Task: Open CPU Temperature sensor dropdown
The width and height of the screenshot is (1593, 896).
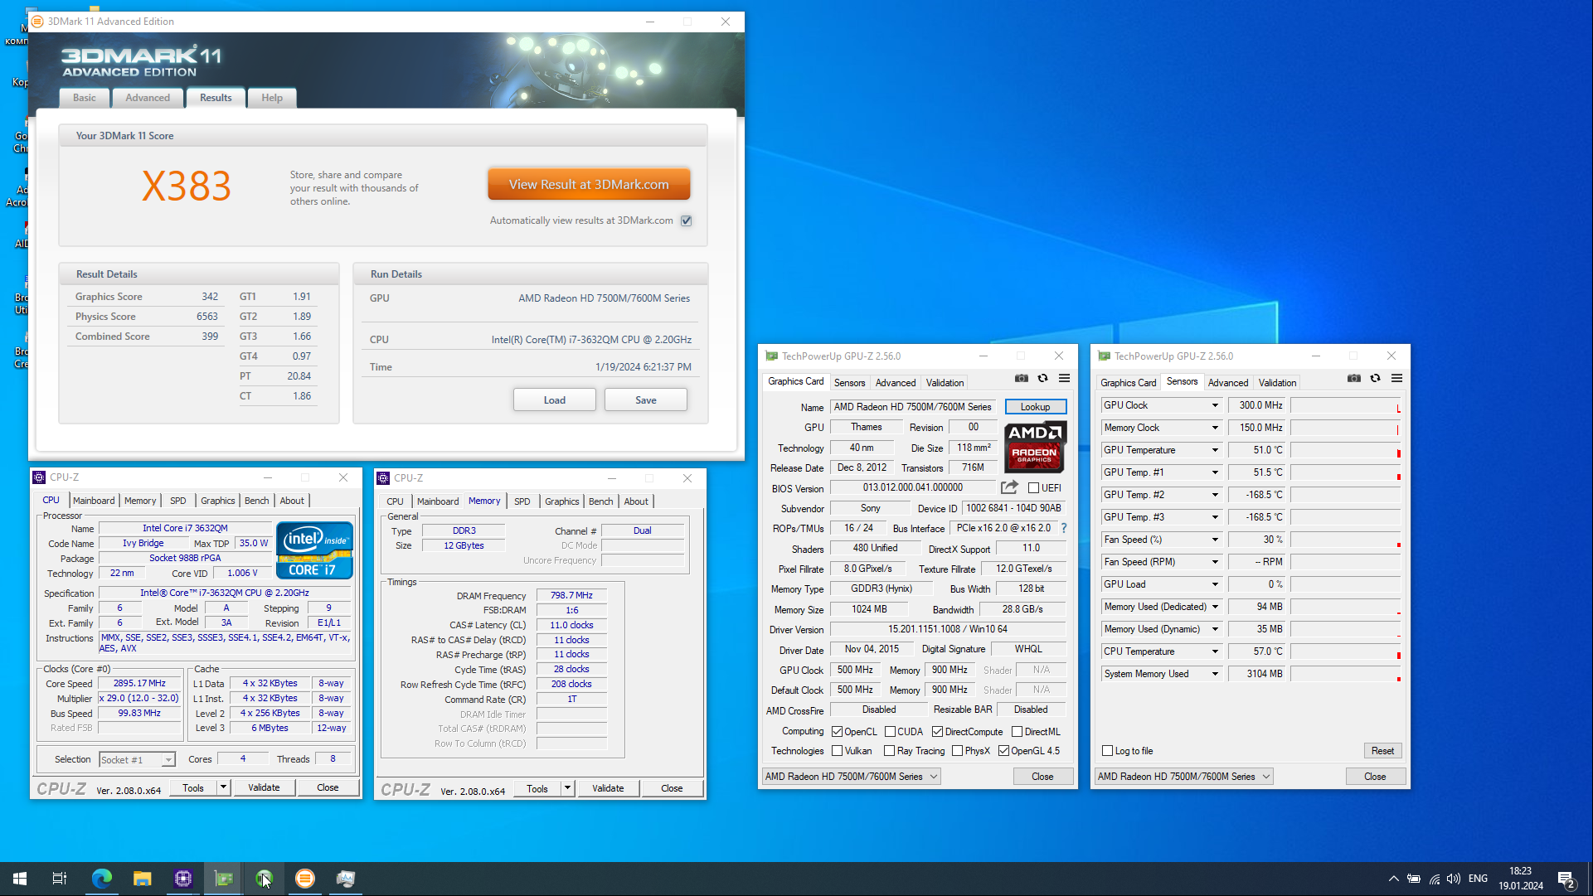Action: [x=1215, y=651]
